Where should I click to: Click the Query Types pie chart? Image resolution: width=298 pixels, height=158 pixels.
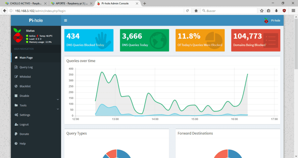117,154
